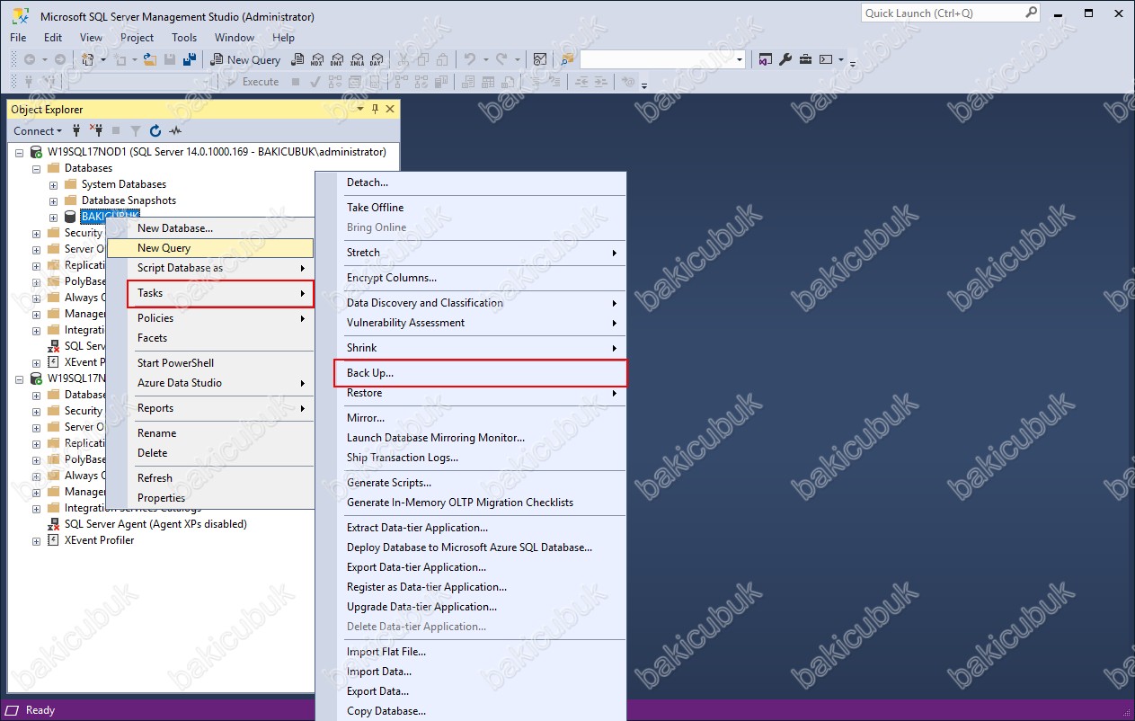Click Activity Monitor icon in Object Explorer toolbar
The height and width of the screenshot is (721, 1135).
[176, 130]
